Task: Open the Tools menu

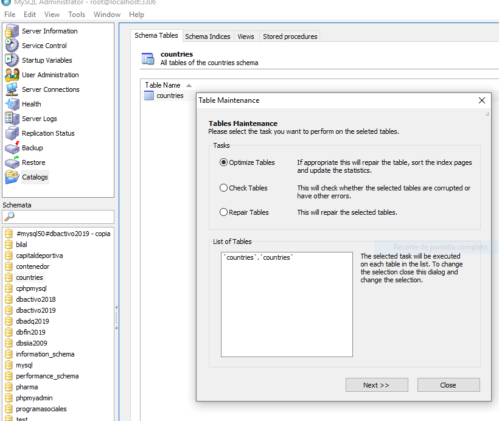Action: coord(77,15)
